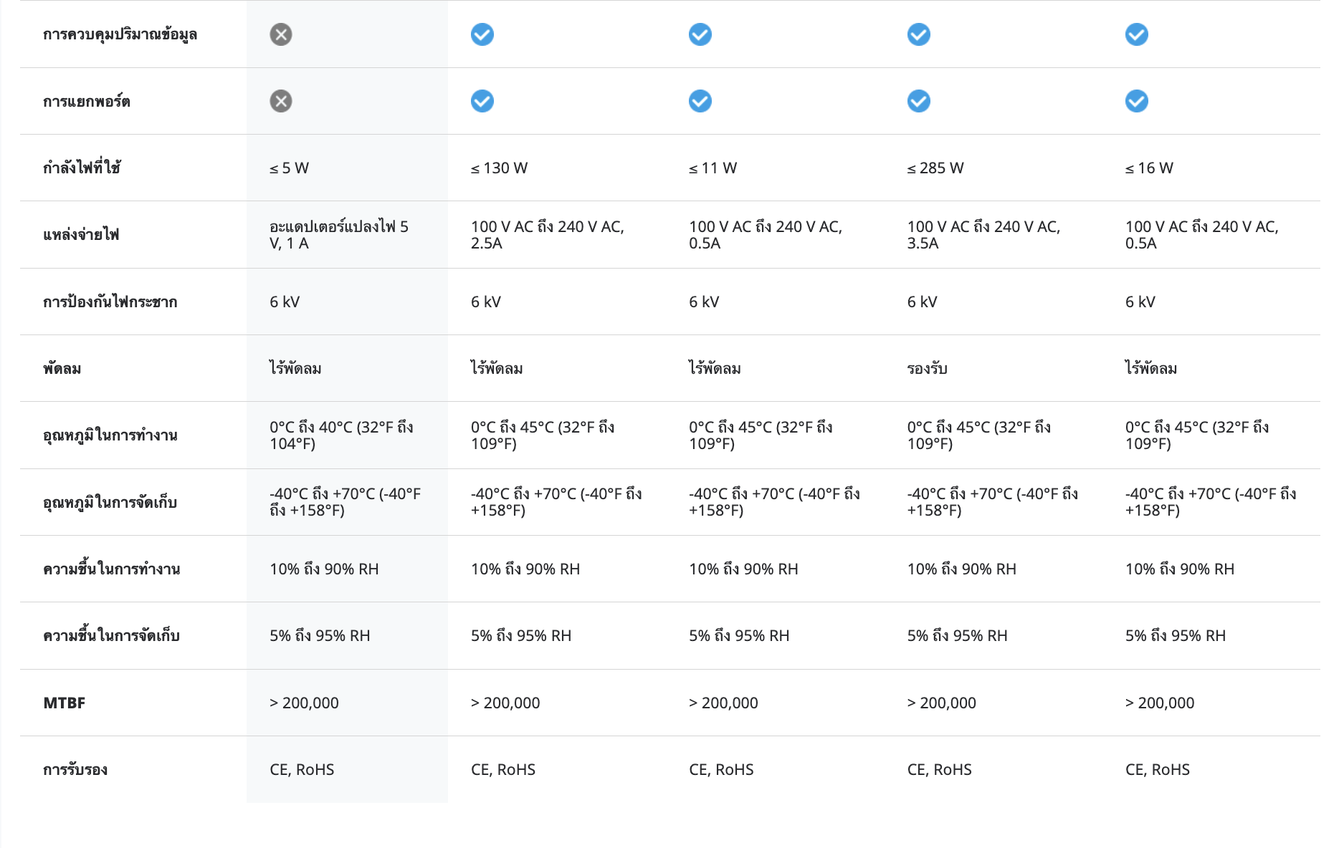The image size is (1339, 848).
Task: Click the port isolation checkmark in the 11 W column
Action: point(700,101)
